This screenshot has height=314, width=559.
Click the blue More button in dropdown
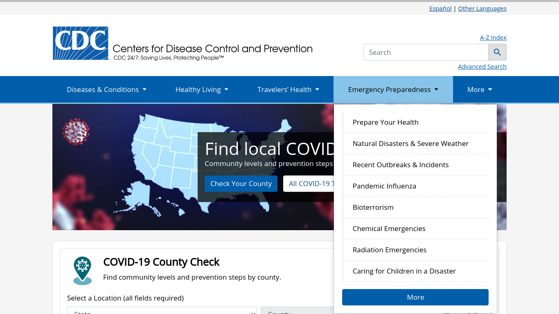pyautogui.click(x=415, y=297)
